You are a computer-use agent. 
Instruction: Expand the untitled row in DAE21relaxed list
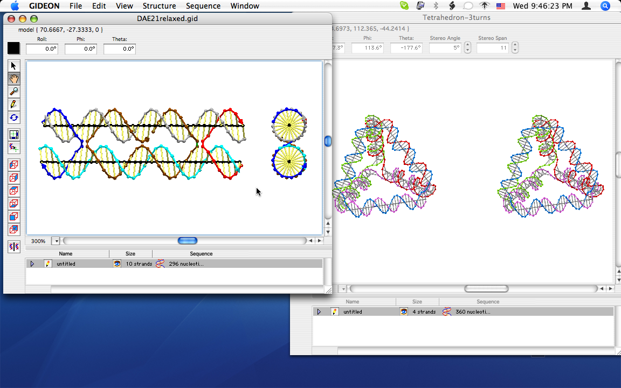(x=32, y=264)
